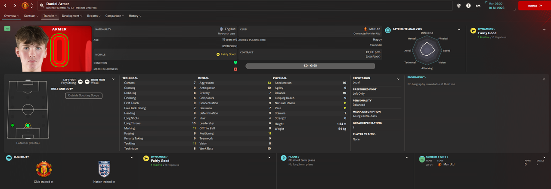Click the Man Utd club crest in top bar
This screenshot has width=551, height=189.
click(25, 6)
